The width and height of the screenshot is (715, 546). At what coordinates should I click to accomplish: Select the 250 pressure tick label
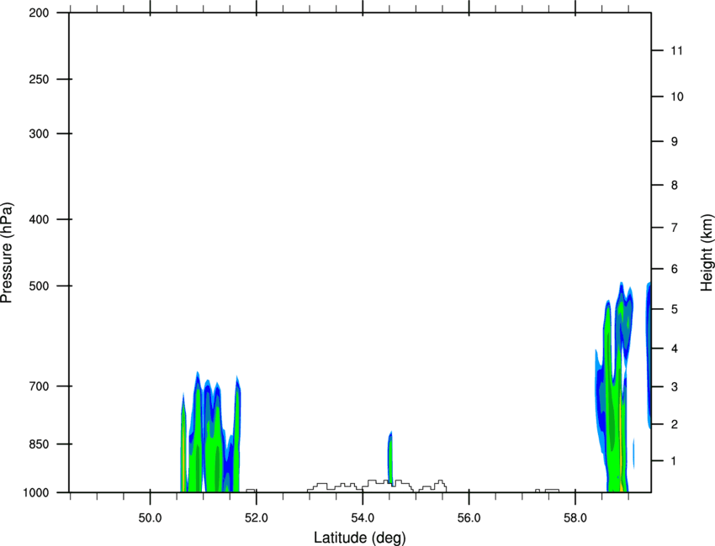click(x=39, y=79)
